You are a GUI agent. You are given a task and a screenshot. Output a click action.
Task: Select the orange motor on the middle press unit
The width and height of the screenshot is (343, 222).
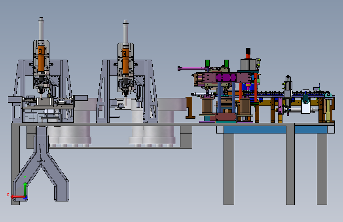pyautogui.click(x=125, y=61)
